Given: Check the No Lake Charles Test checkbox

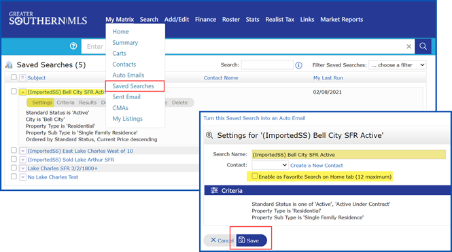Looking at the screenshot, I should [14, 176].
